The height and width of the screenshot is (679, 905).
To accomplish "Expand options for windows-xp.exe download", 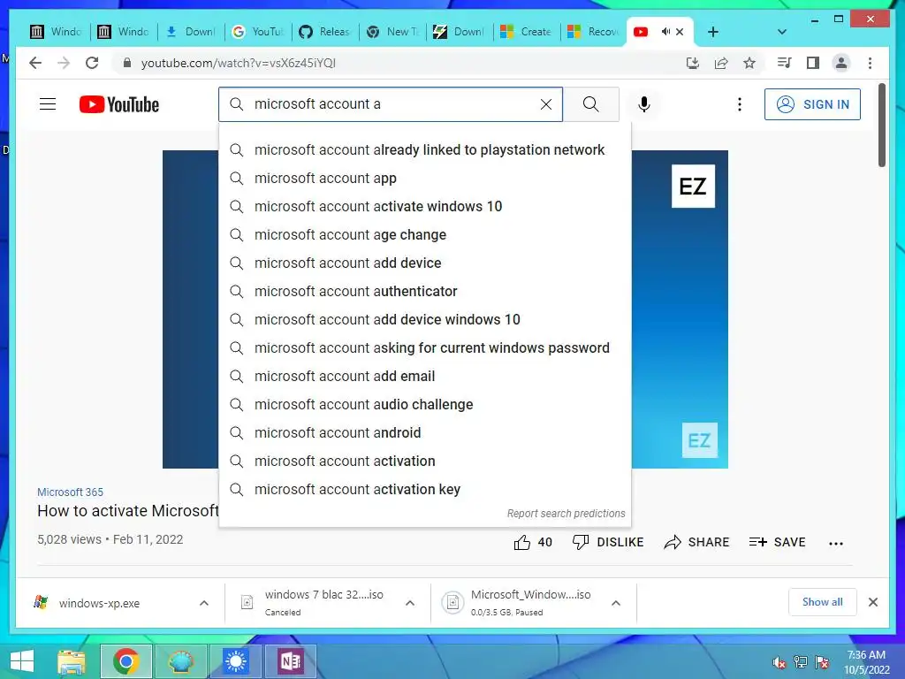I will (204, 603).
